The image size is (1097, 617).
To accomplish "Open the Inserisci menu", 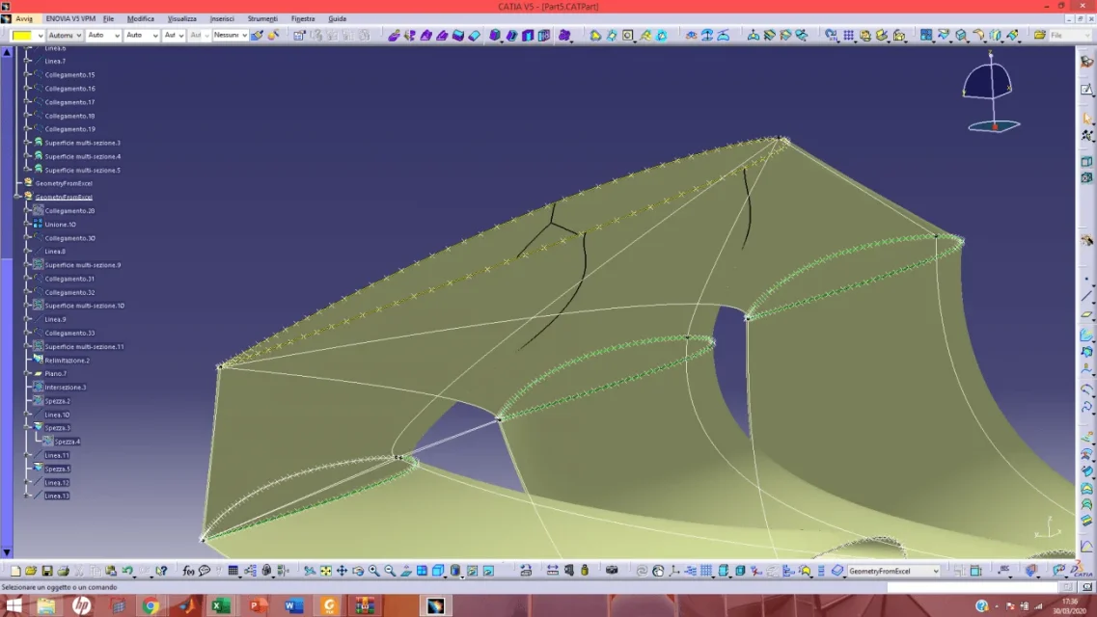I will pyautogui.click(x=222, y=18).
